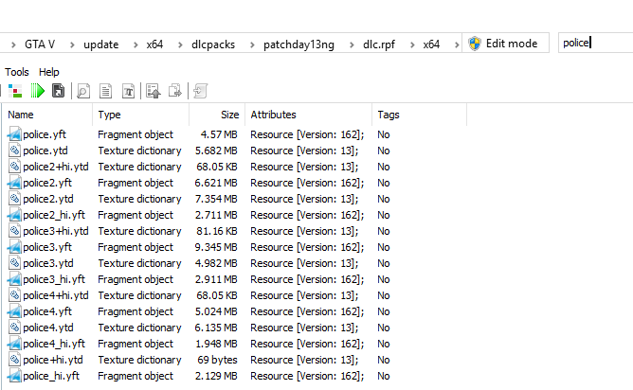Go to patchday13ng folder in breadcrumb

[x=298, y=44]
